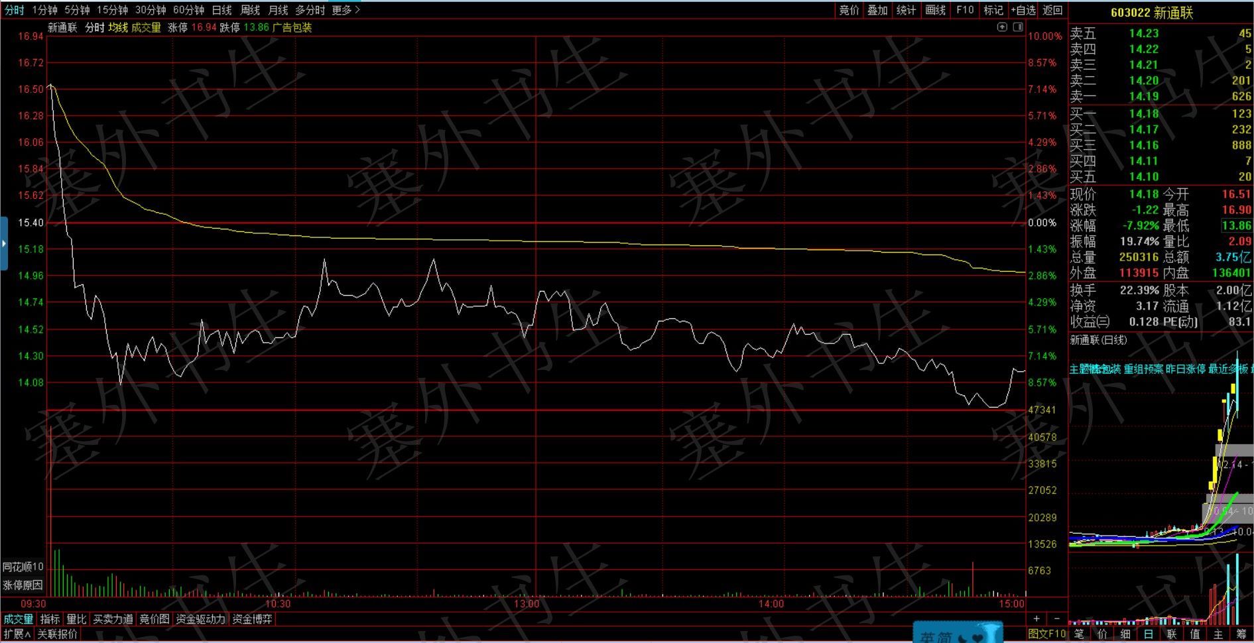The width and height of the screenshot is (1254, 643).
Task: Click the 同花顺10 label on volume pane
Action: tap(23, 567)
